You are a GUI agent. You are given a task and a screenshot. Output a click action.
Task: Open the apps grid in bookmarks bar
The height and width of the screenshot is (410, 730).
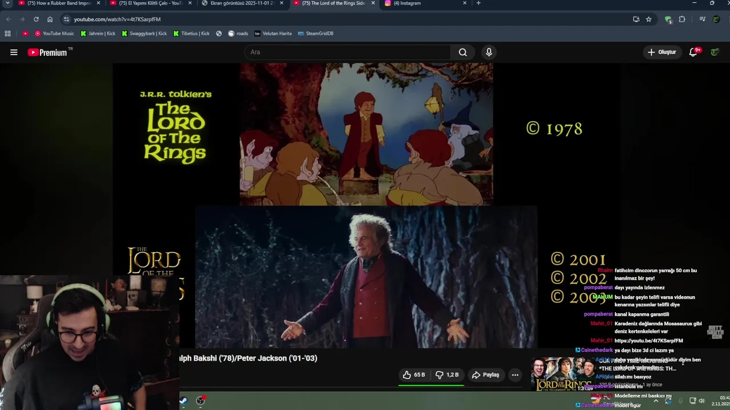pyautogui.click(x=7, y=34)
